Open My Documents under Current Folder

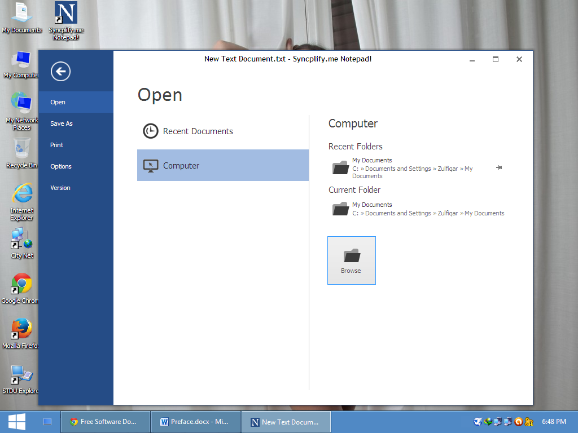(417, 209)
